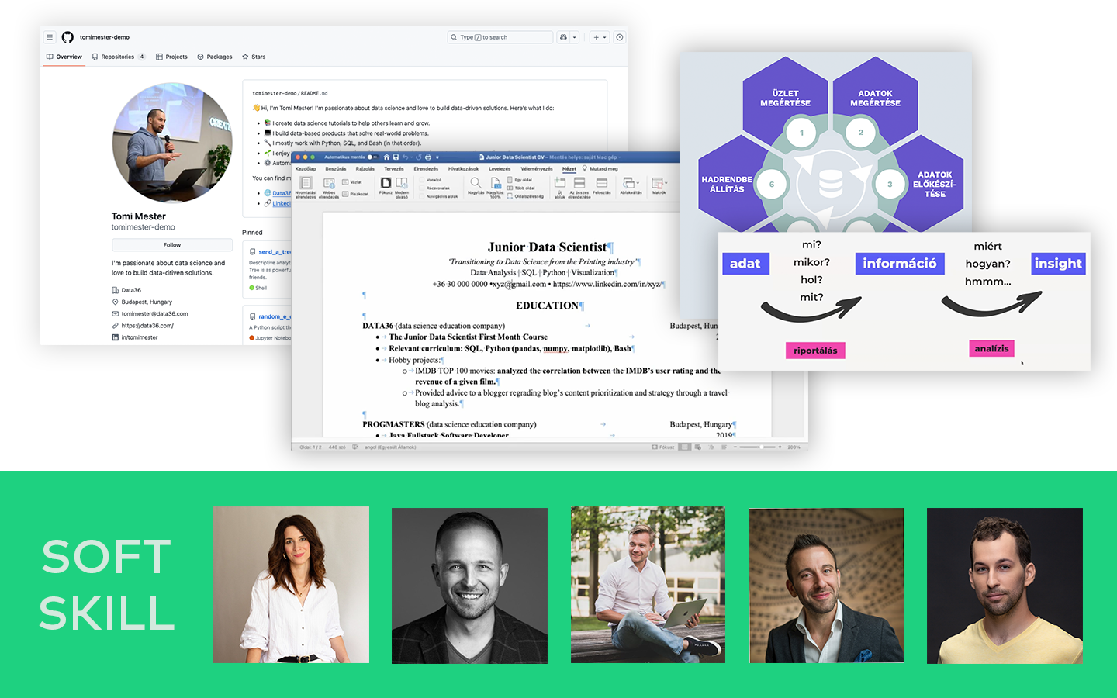The image size is (1117, 698).
Task: Open the https://data36.com/ profile link
Action: [147, 326]
